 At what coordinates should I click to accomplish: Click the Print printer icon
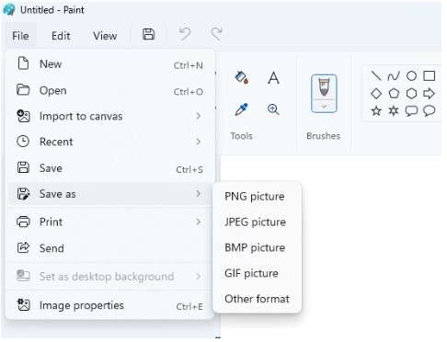(x=23, y=222)
